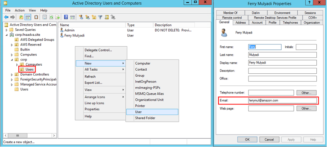Screen dimensions: 327x147
Task: Click the clipboard icon in the toolbar
Action: 36,17
